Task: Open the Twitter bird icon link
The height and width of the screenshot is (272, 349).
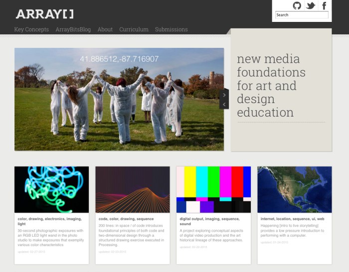Action: coord(311,5)
